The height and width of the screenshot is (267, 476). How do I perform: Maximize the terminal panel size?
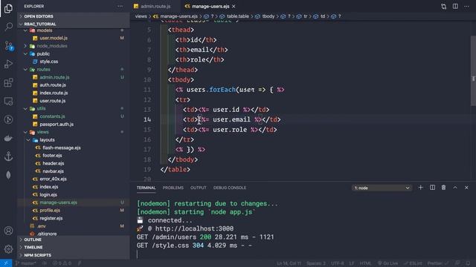tap(455, 188)
